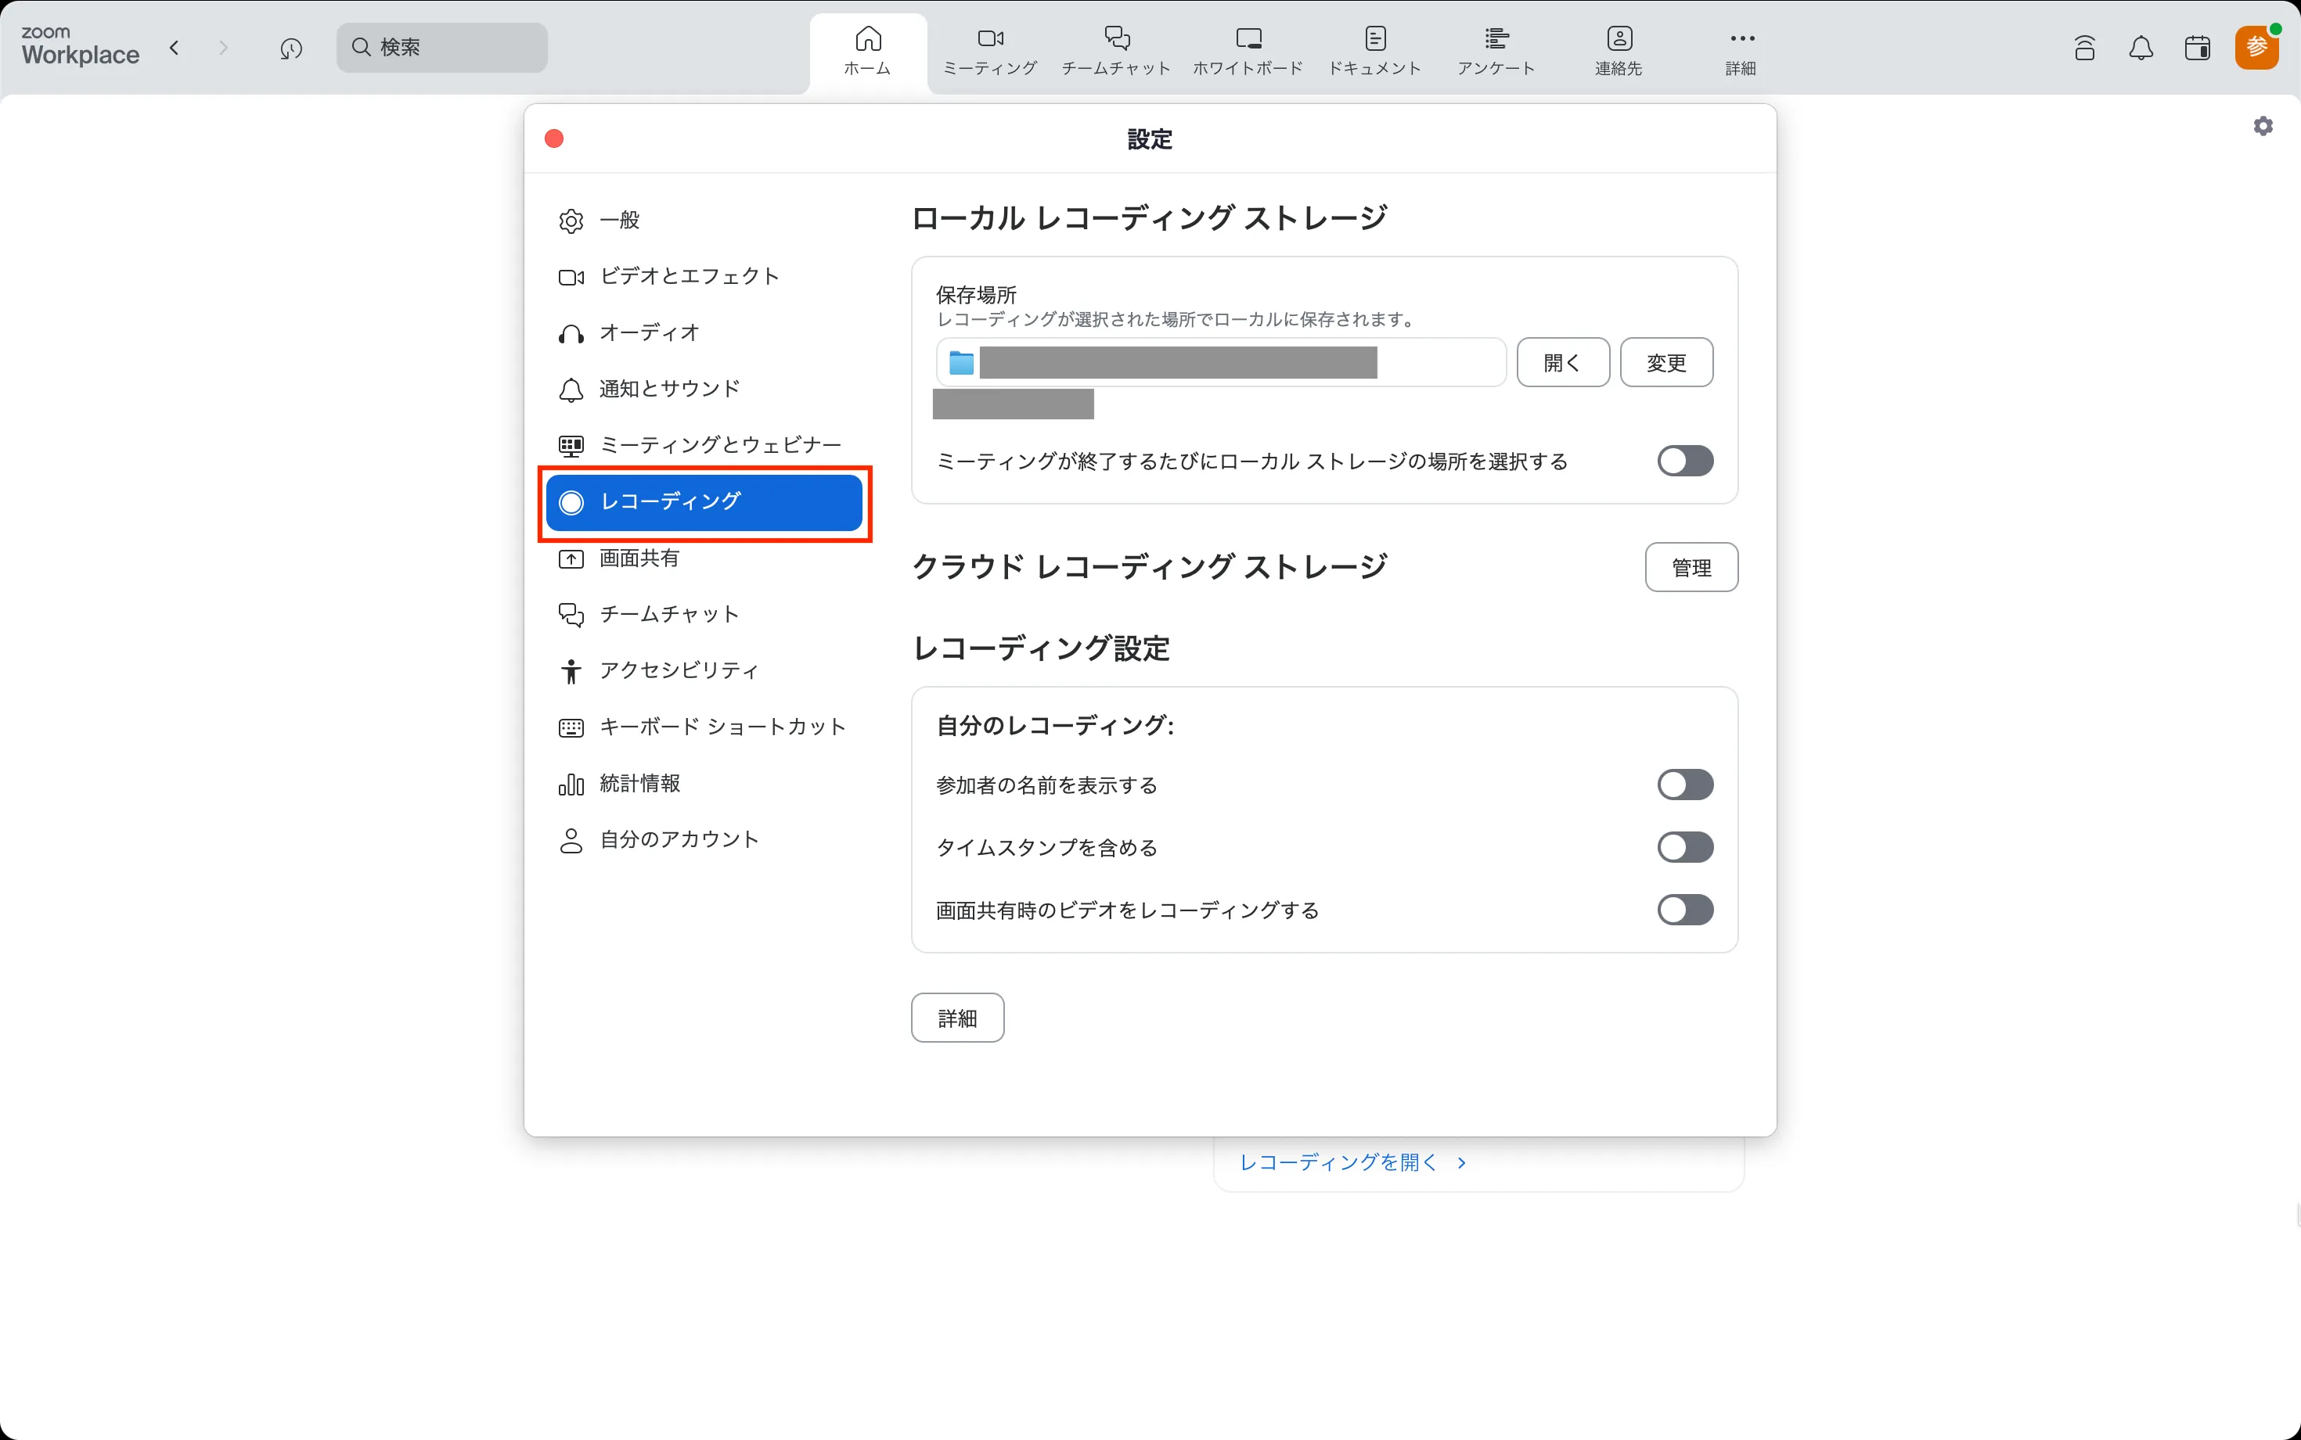Click the 管理 cloud recording button
The image size is (2301, 1440).
click(1691, 568)
